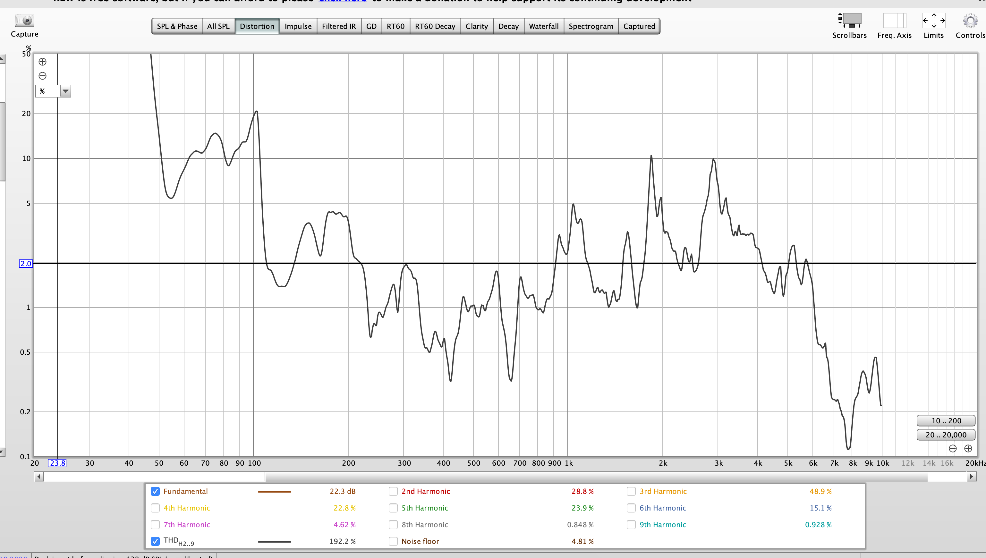This screenshot has width=986, height=558.
Task: Switch to the Waterfall tab
Action: (543, 26)
